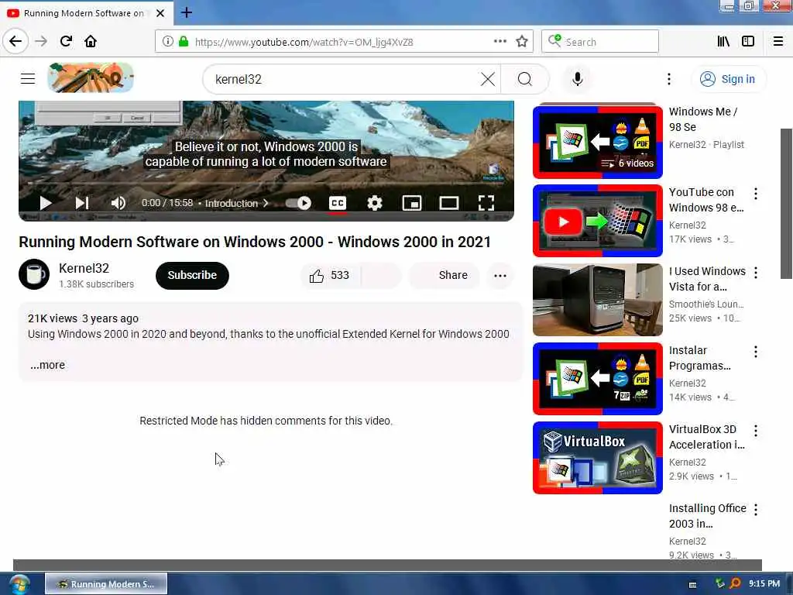Open the Windows Me / 98 Se playlist thumbnail

pyautogui.click(x=597, y=142)
